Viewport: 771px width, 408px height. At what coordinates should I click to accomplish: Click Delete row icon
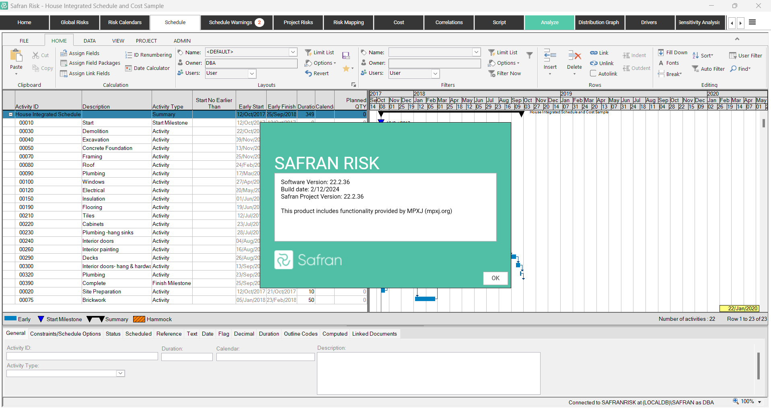tap(574, 55)
